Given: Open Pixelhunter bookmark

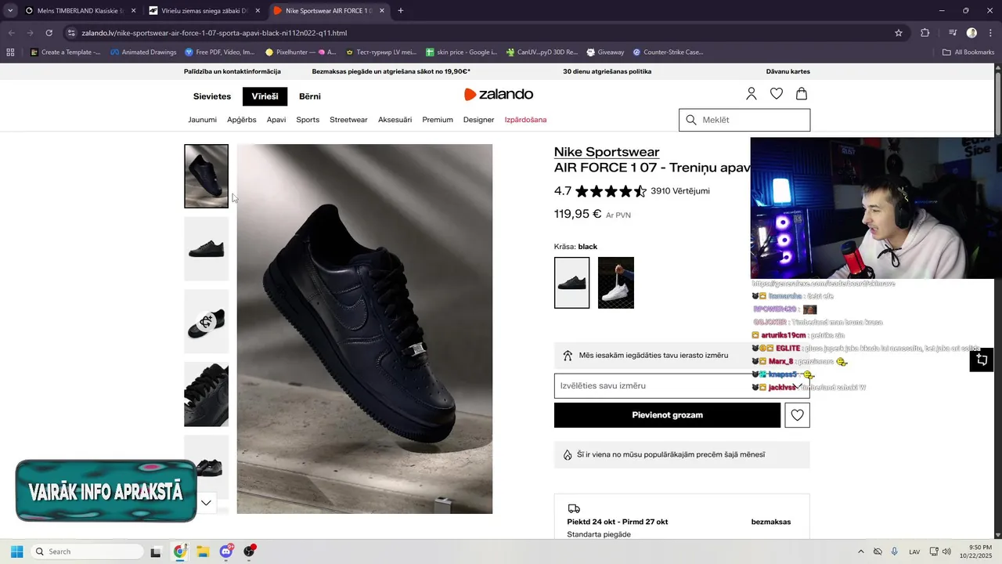Looking at the screenshot, I should (301, 52).
